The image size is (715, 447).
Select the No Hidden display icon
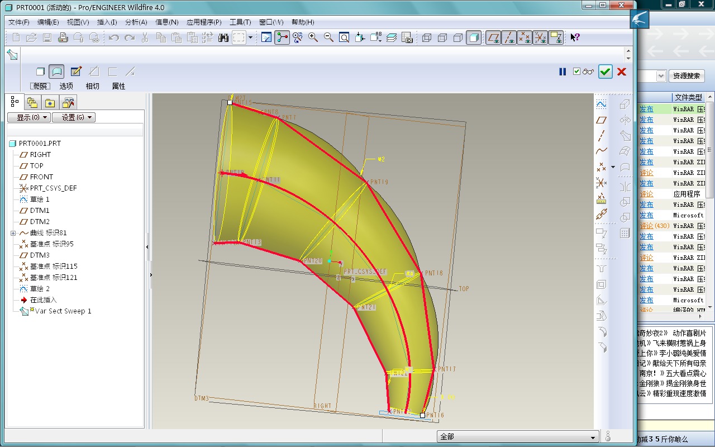point(458,38)
